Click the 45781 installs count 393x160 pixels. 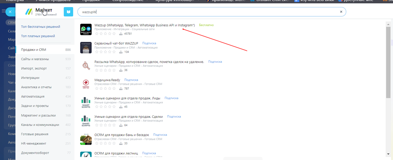click(x=128, y=34)
